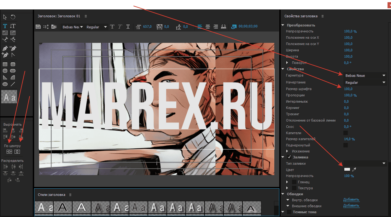Select the Rotation tool

point(13,17)
